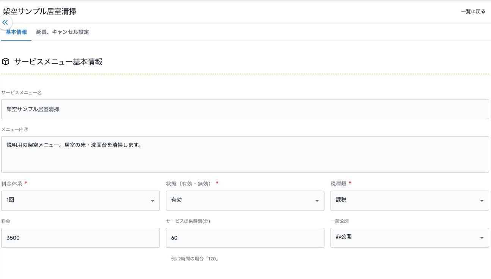Open the 税種類 dropdown showing 課税
Screen dimensions: 491x279
pyautogui.click(x=409, y=200)
